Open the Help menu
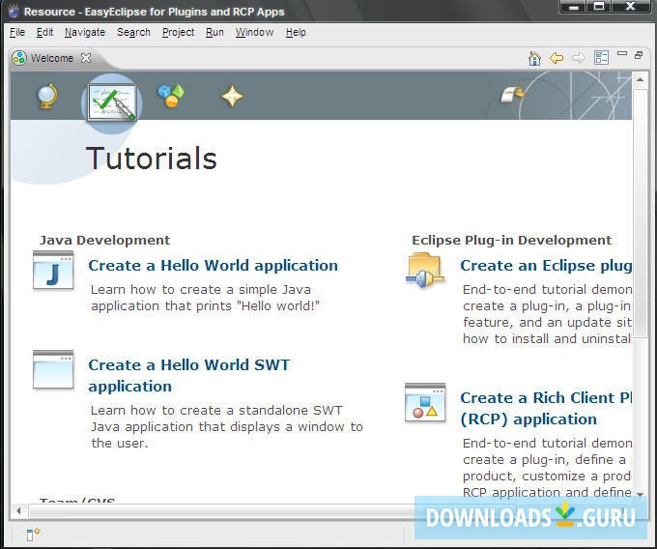 click(296, 32)
